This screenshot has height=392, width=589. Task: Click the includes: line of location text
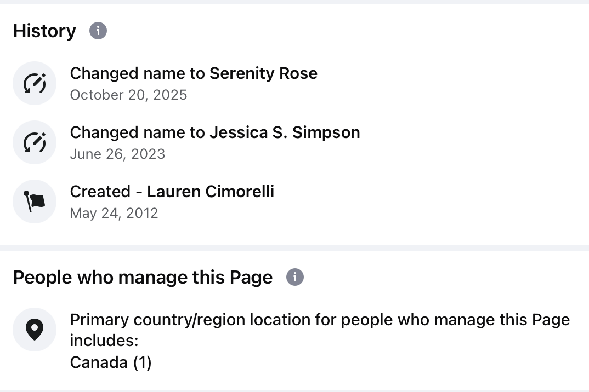[x=104, y=341]
